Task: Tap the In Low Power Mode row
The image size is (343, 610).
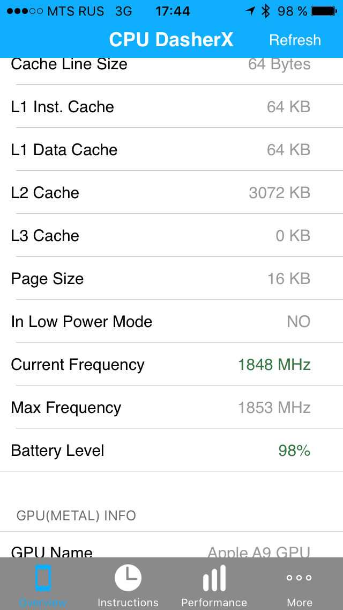Action: coord(171,322)
